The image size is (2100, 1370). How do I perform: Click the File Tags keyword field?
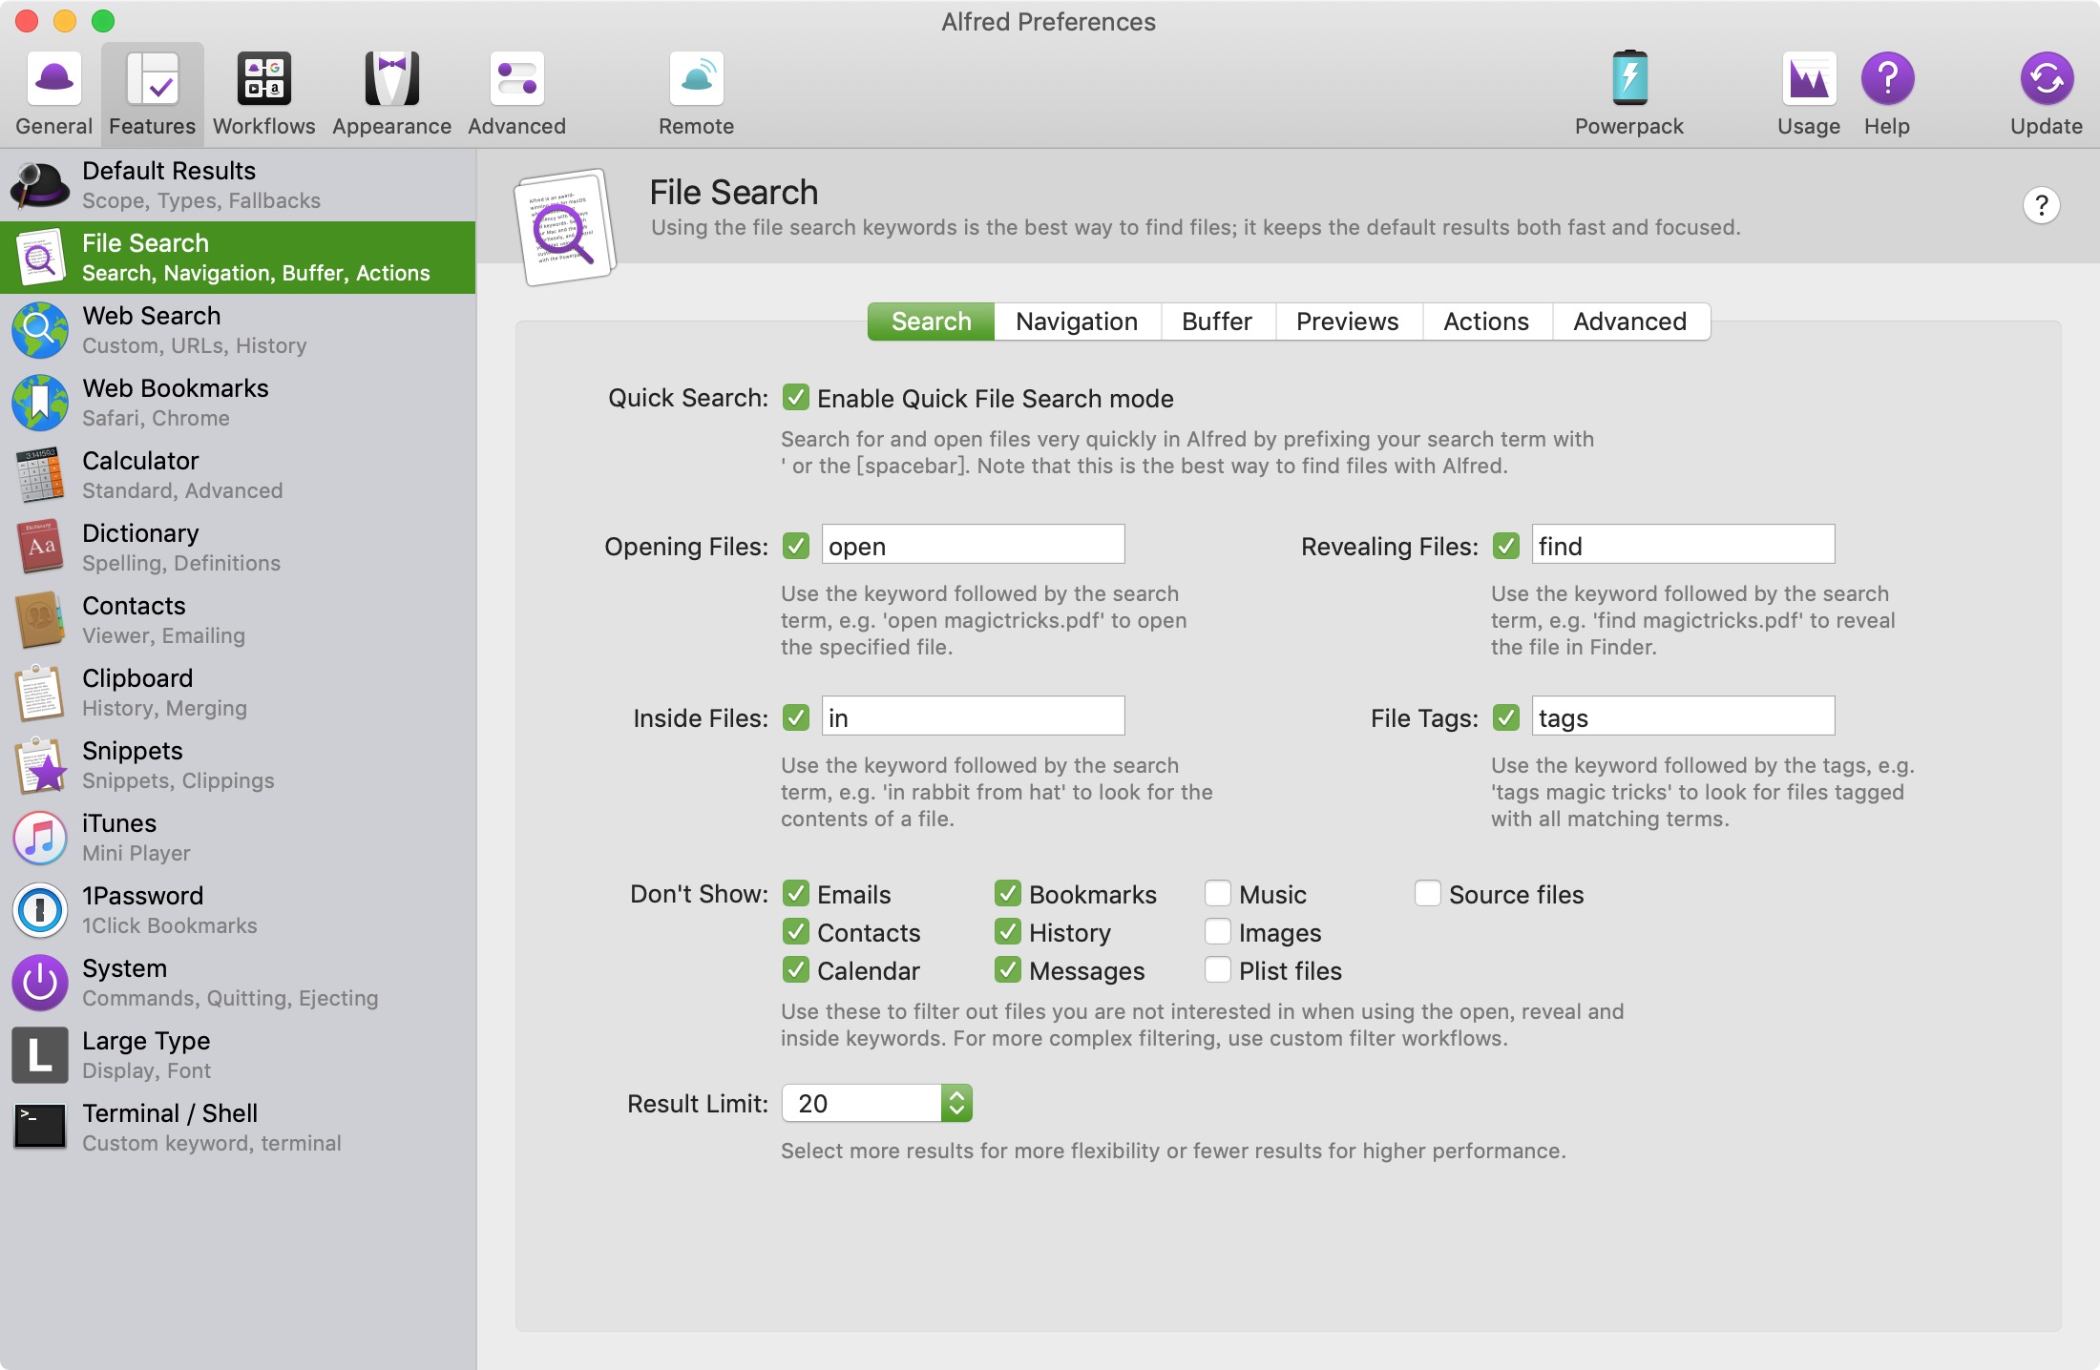tap(1683, 716)
